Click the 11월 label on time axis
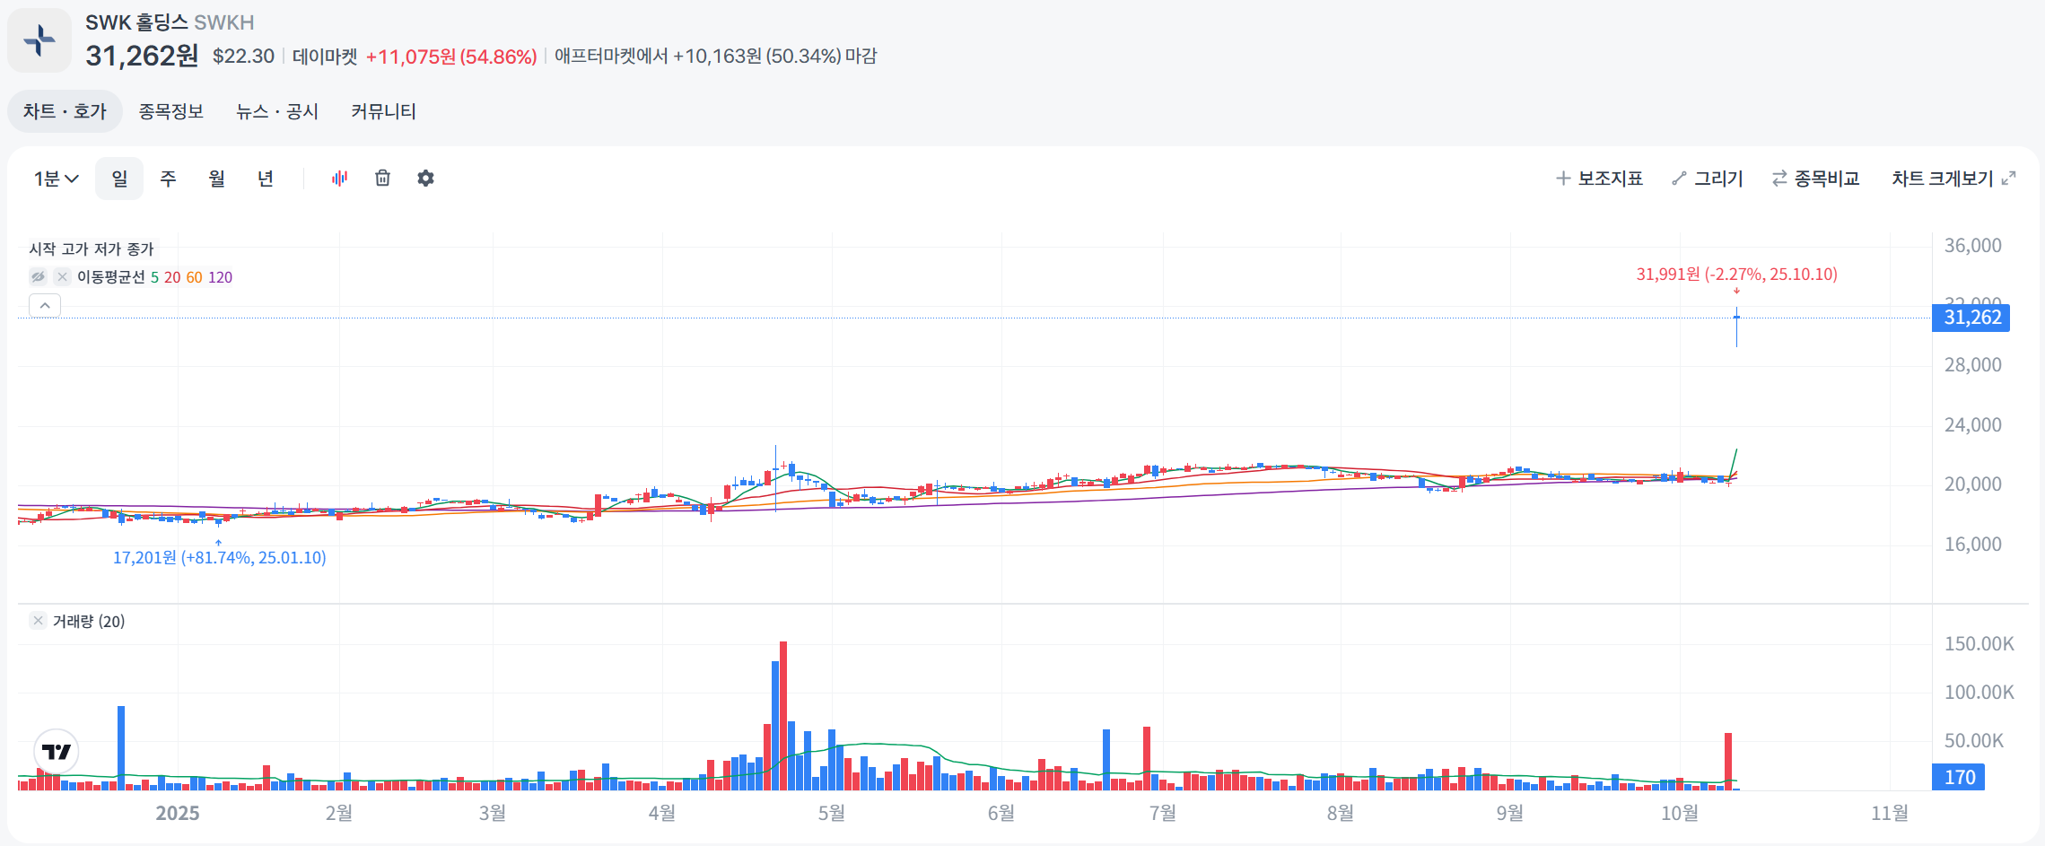2045x846 pixels. point(1889,813)
